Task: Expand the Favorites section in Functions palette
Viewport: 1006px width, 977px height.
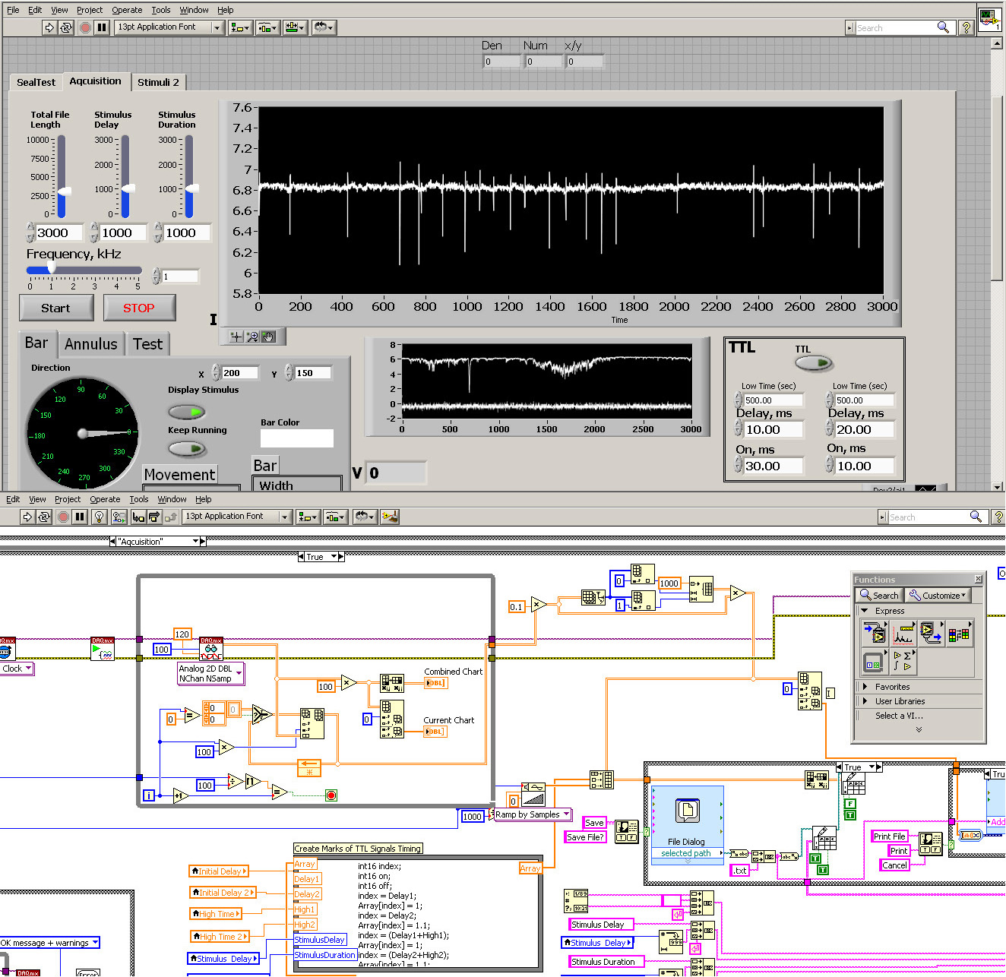Action: tap(892, 687)
